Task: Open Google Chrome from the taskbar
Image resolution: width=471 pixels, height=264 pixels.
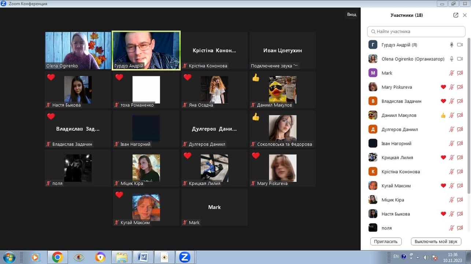Action: [x=57, y=257]
